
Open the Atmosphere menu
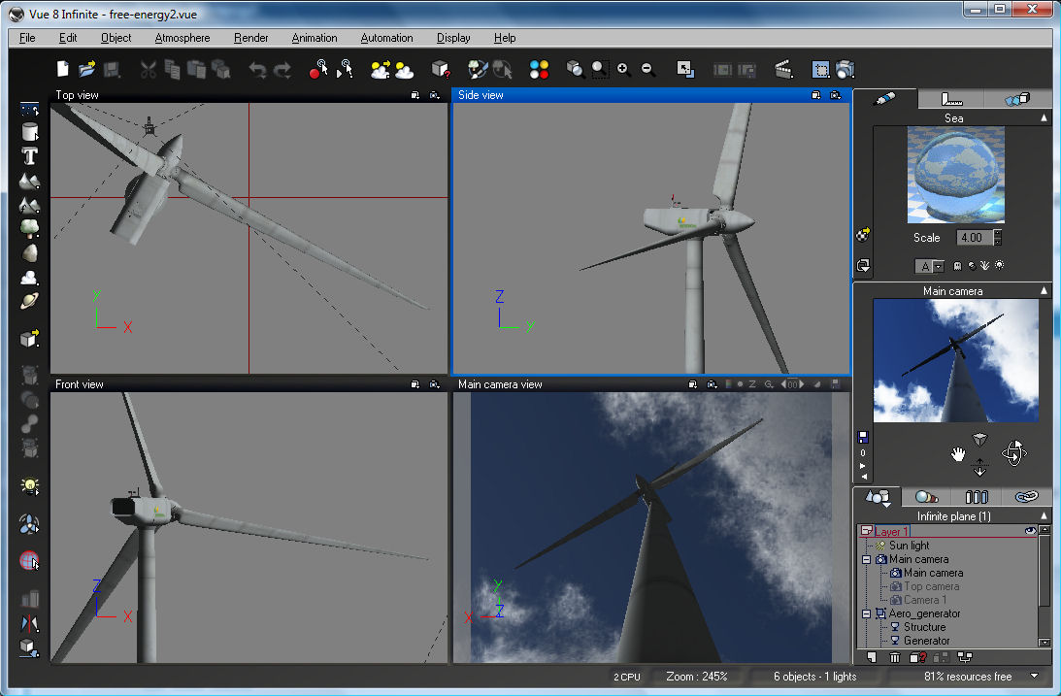point(182,38)
